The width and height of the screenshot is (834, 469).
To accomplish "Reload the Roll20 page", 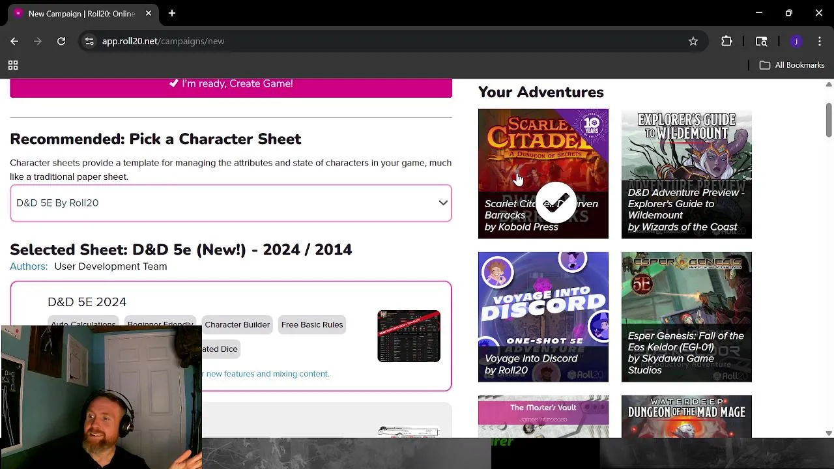I will pos(61,41).
